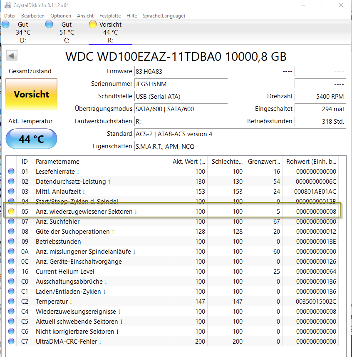The height and width of the screenshot is (357, 352).
Task: Open the Festplatte menu
Action: [110, 16]
